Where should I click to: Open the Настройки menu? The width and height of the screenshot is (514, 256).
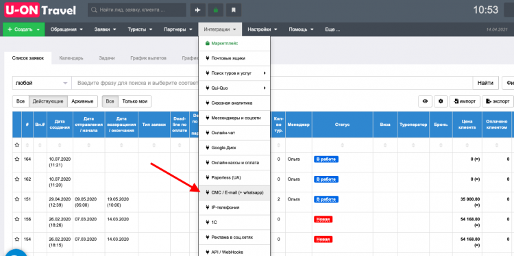tap(262, 29)
